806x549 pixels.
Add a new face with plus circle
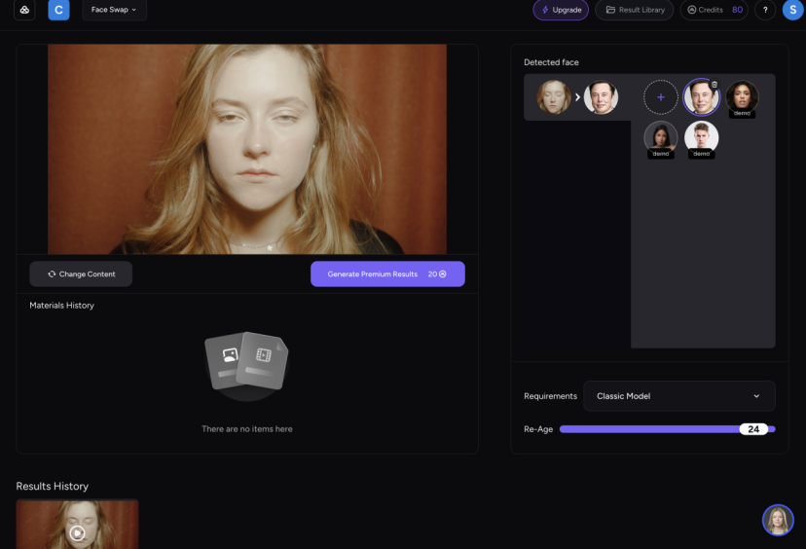[x=661, y=97]
